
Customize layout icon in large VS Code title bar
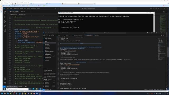coord(158,8)
